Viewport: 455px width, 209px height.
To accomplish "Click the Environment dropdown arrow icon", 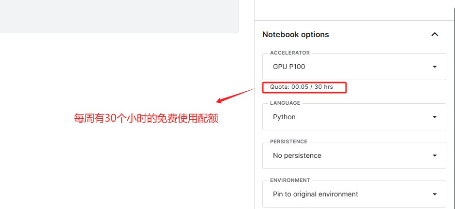I will click(435, 194).
